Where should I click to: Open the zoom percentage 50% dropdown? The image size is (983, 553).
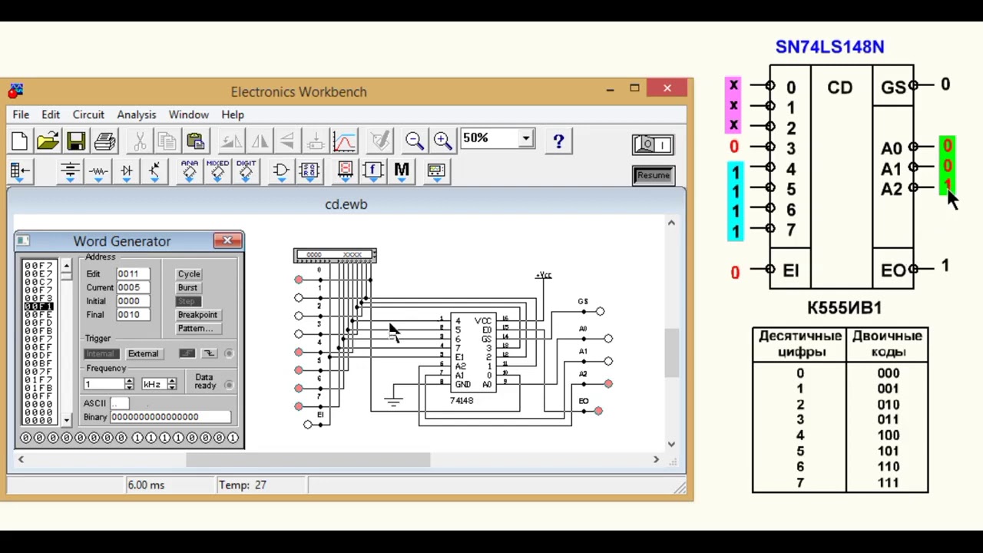point(525,139)
